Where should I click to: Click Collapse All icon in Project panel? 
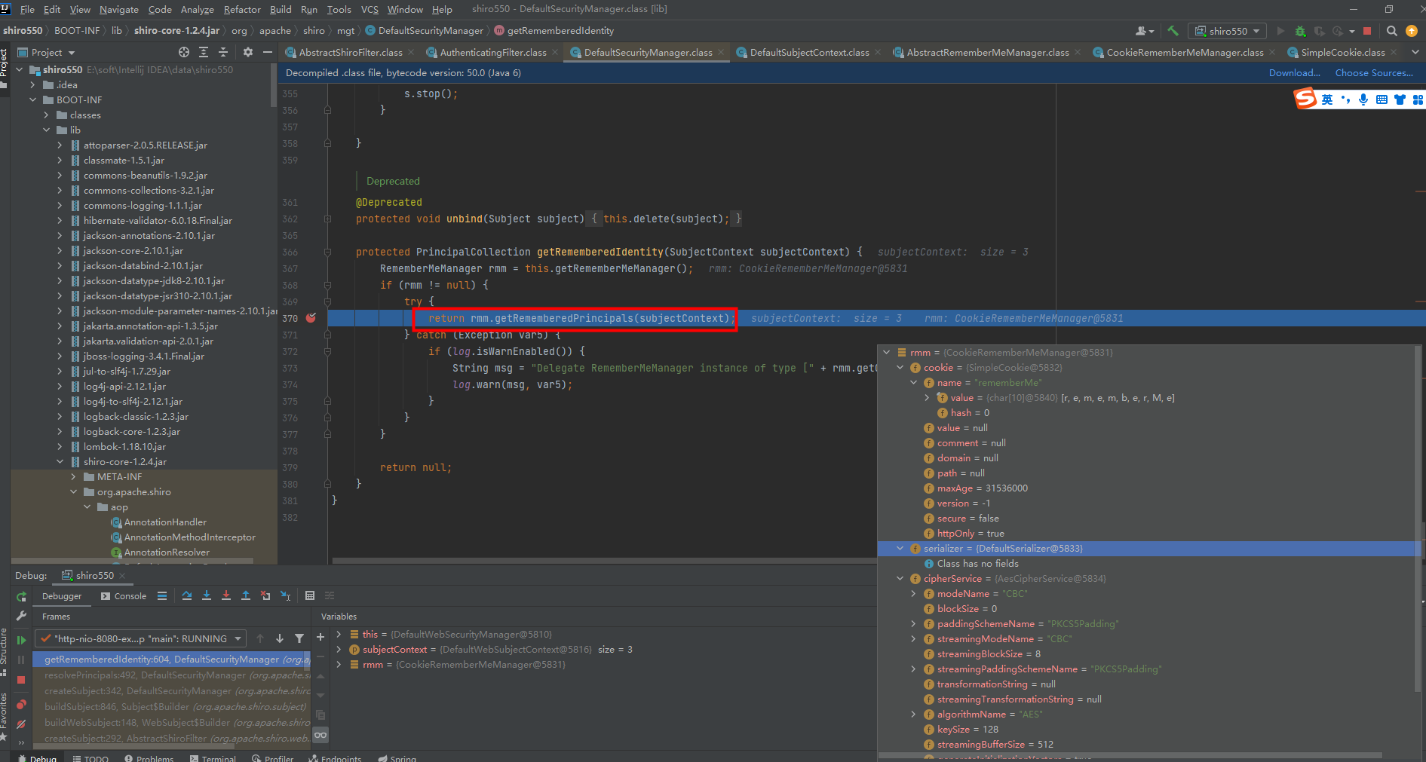223,52
